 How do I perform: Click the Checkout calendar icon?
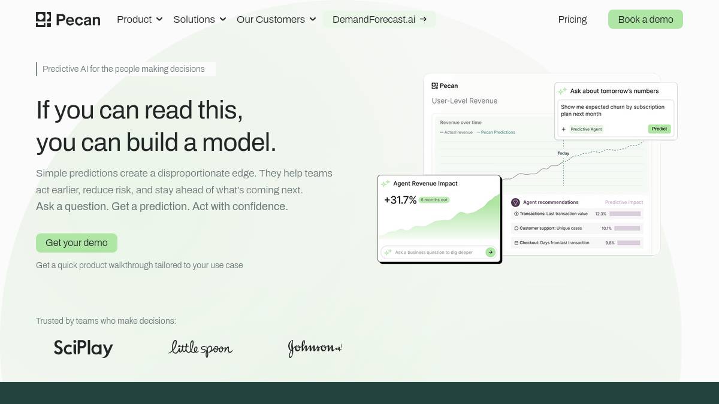point(516,242)
